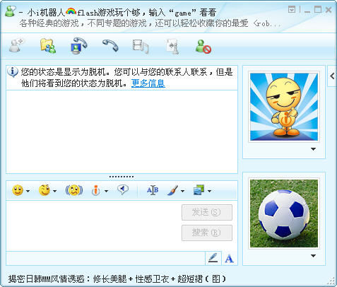The image size is (337, 287).
Task: Switch to text mode with the letter A tab
Action: pyautogui.click(x=229, y=259)
